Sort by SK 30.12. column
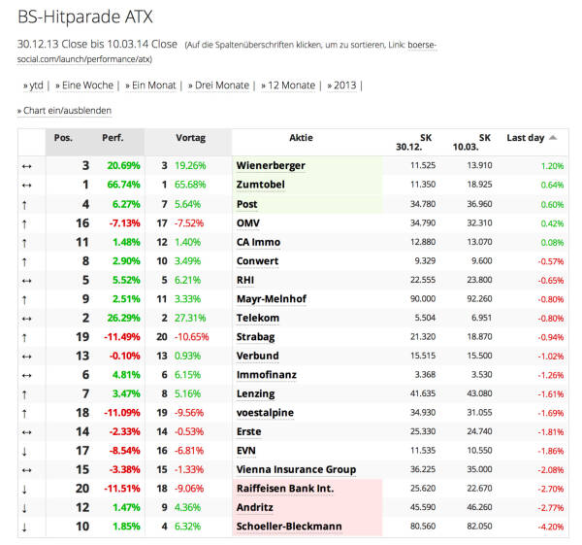This screenshot has height=545, width=582. click(413, 143)
